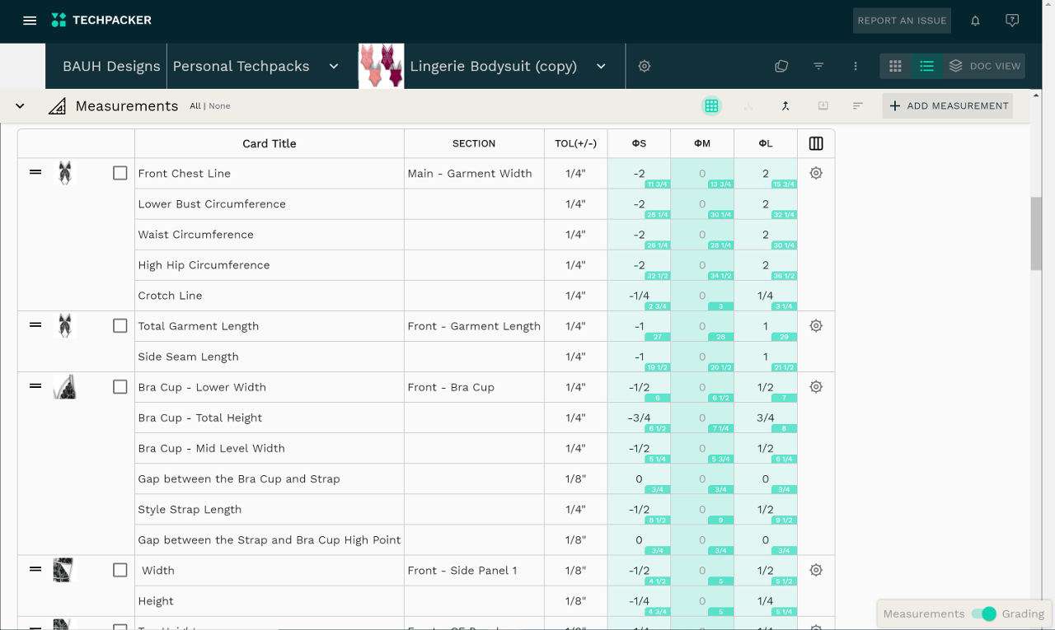Check the Front Chest Line card checkbox
The height and width of the screenshot is (630, 1055).
pyautogui.click(x=120, y=173)
